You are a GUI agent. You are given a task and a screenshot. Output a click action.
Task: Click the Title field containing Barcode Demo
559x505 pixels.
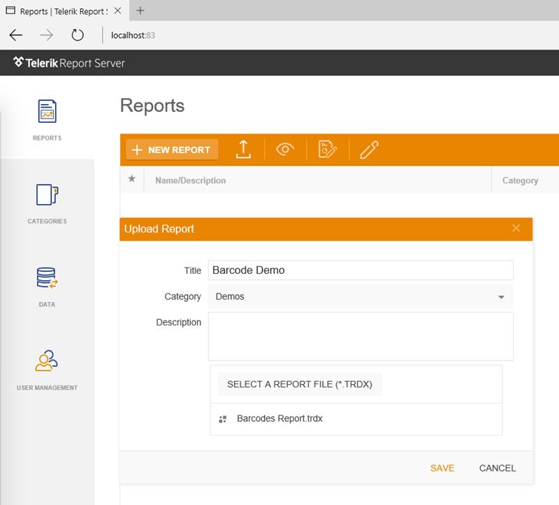point(361,270)
